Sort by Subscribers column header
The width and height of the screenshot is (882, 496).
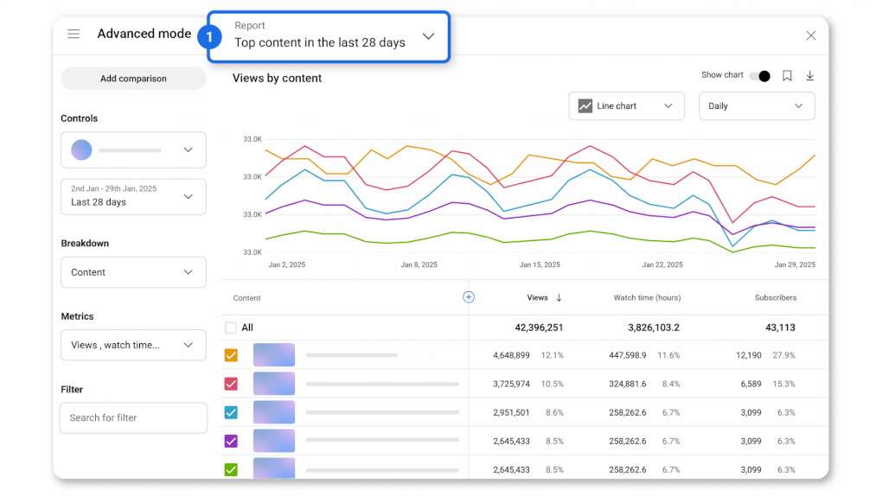coord(775,298)
